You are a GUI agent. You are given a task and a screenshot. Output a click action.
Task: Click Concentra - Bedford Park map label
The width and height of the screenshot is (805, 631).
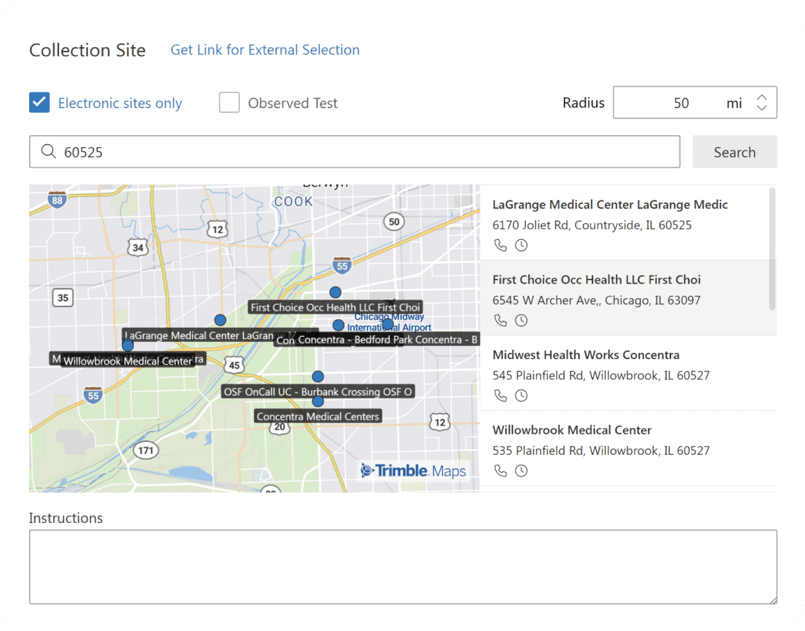click(x=388, y=340)
